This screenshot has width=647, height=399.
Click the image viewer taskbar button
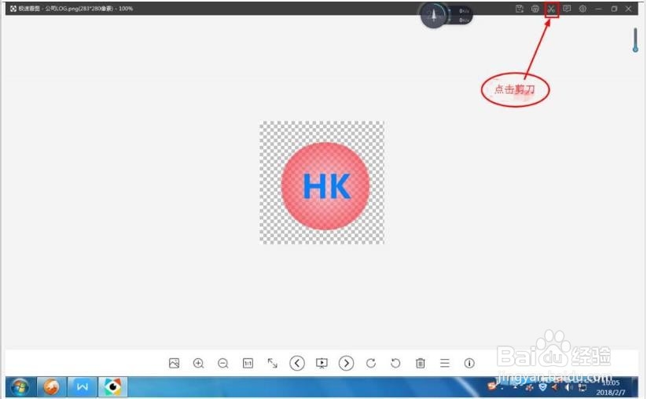(x=112, y=387)
